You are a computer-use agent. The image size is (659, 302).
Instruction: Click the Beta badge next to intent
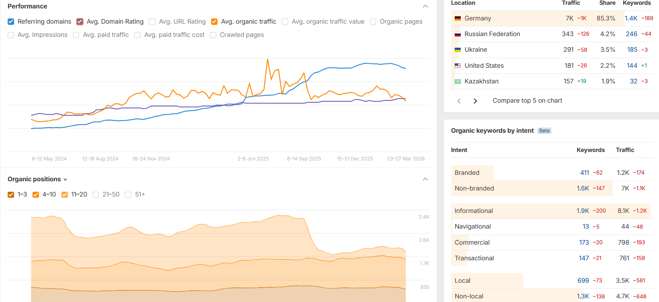pos(544,131)
